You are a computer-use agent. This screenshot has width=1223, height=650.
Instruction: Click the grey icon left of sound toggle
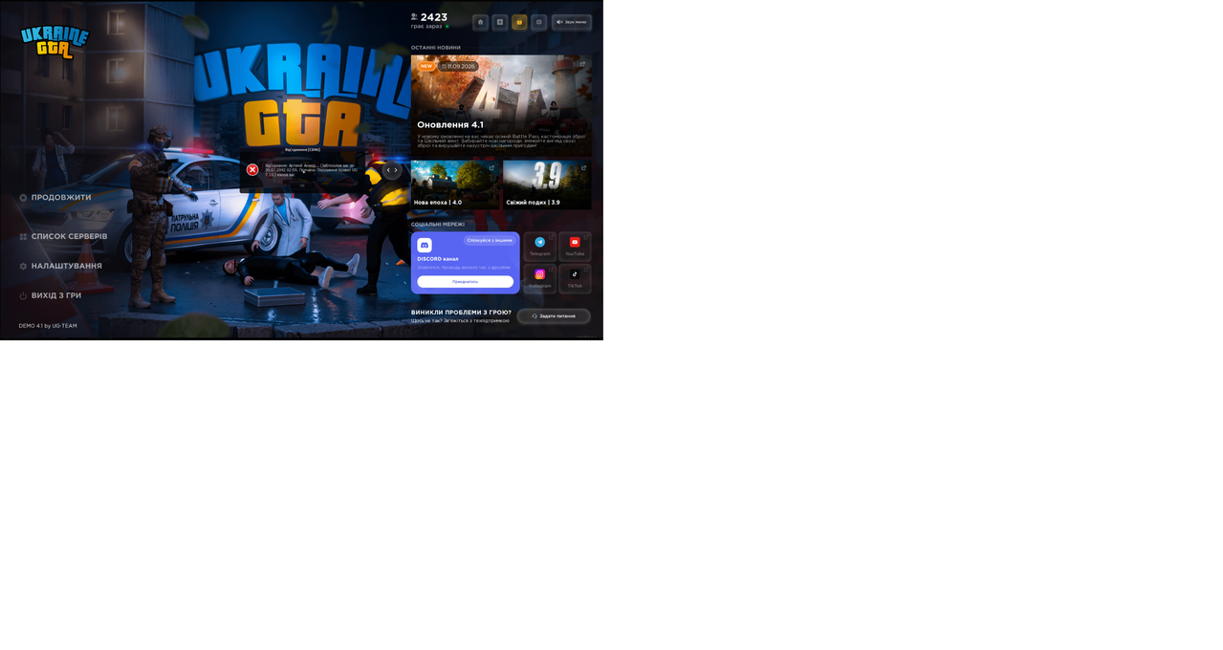pyautogui.click(x=538, y=22)
